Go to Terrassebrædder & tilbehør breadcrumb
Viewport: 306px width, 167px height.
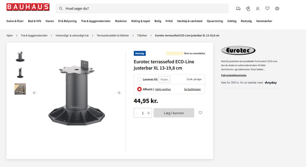click(113, 35)
